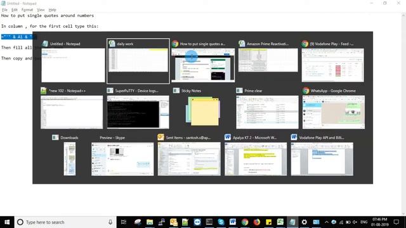Click the muted volume tray icon
This screenshot has width=406, height=228.
[355, 222]
